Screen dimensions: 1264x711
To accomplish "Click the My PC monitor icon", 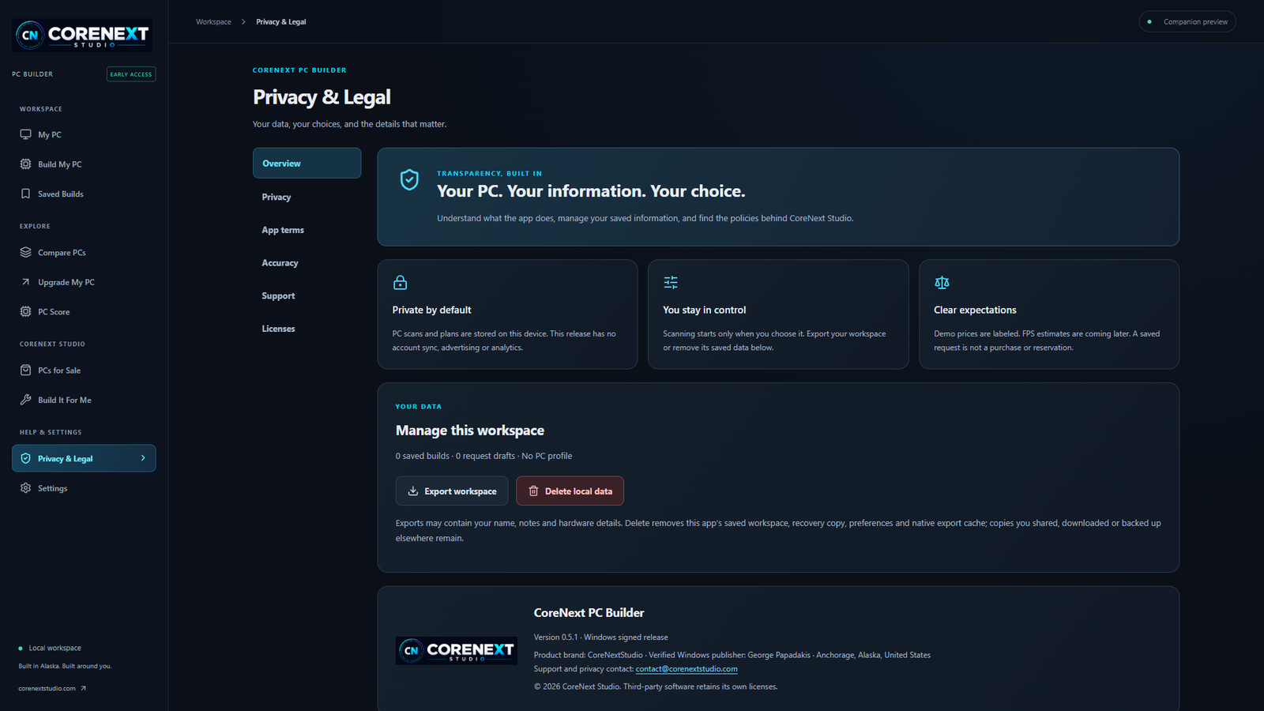I will pyautogui.click(x=25, y=134).
